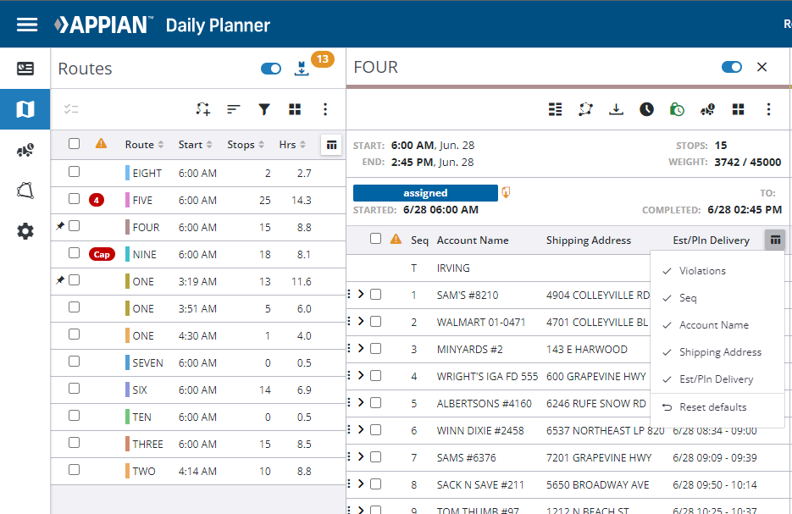Click the Routes table column chooser icon

click(331, 145)
